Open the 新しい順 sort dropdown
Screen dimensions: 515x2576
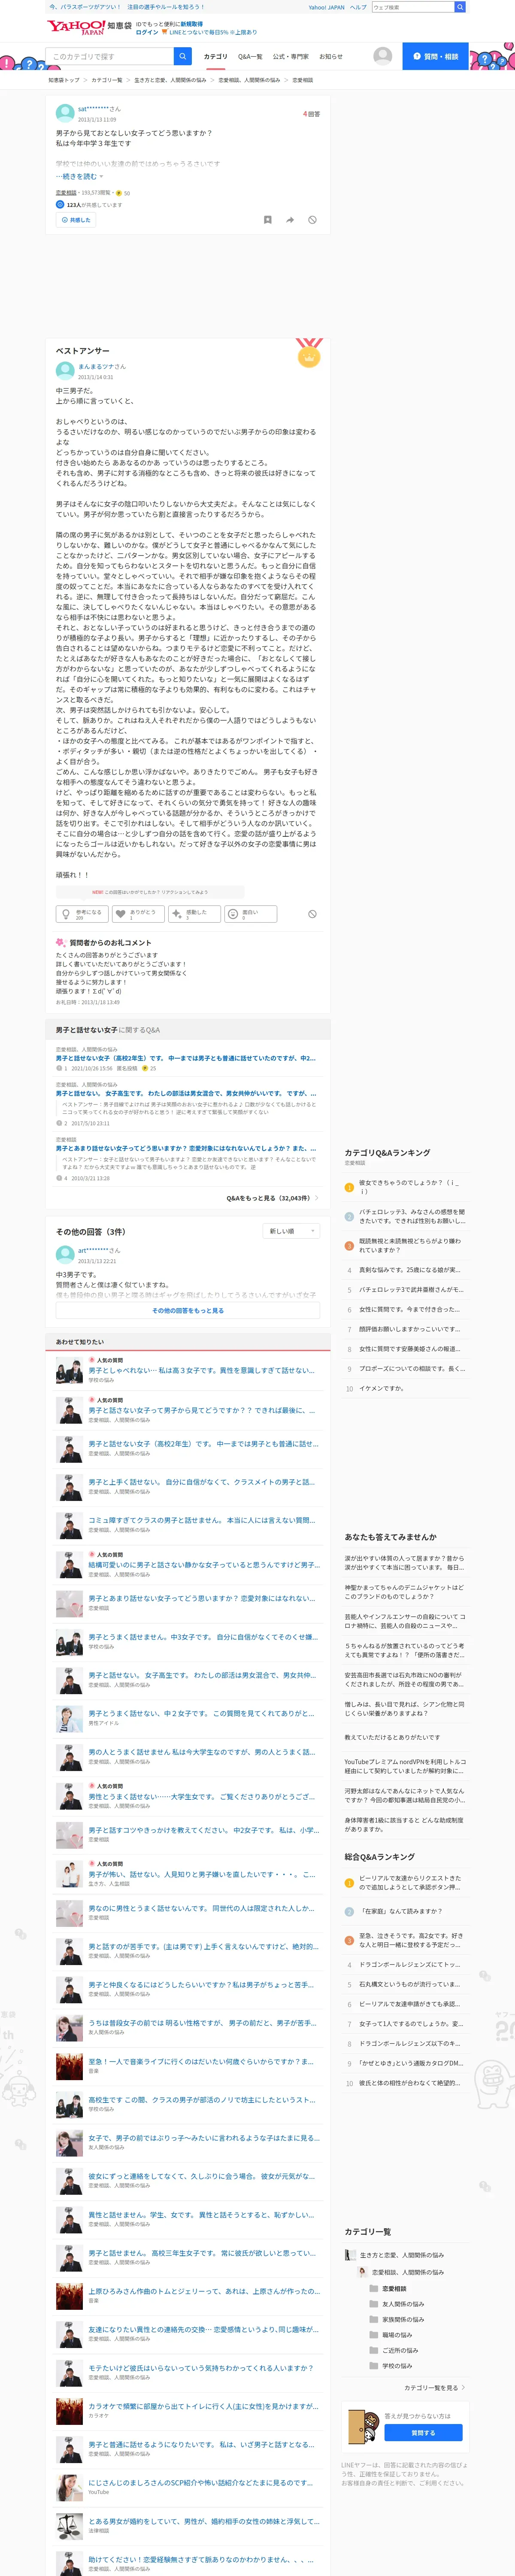(292, 1231)
